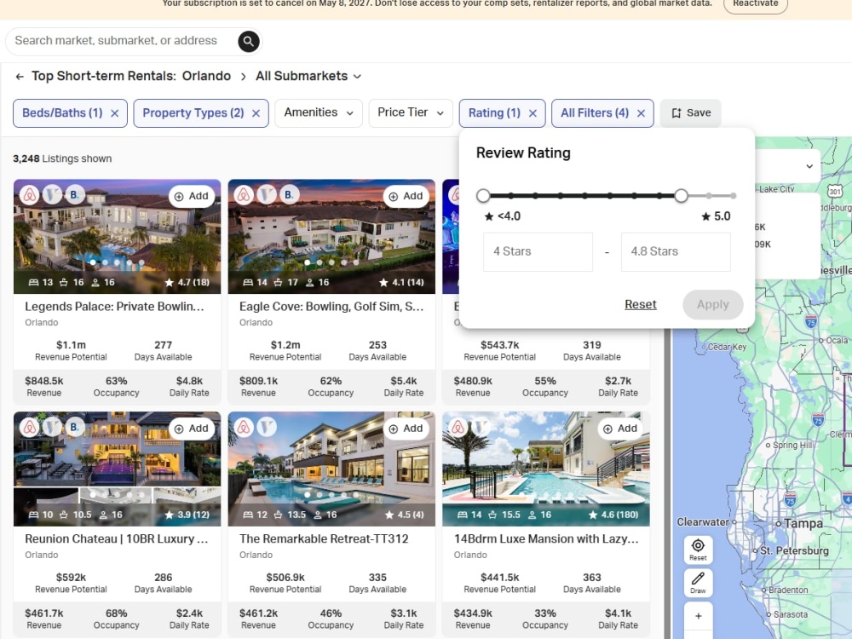The image size is (852, 639).
Task: Add The Remarkable Retreat-TT312 listing
Action: coord(406,429)
